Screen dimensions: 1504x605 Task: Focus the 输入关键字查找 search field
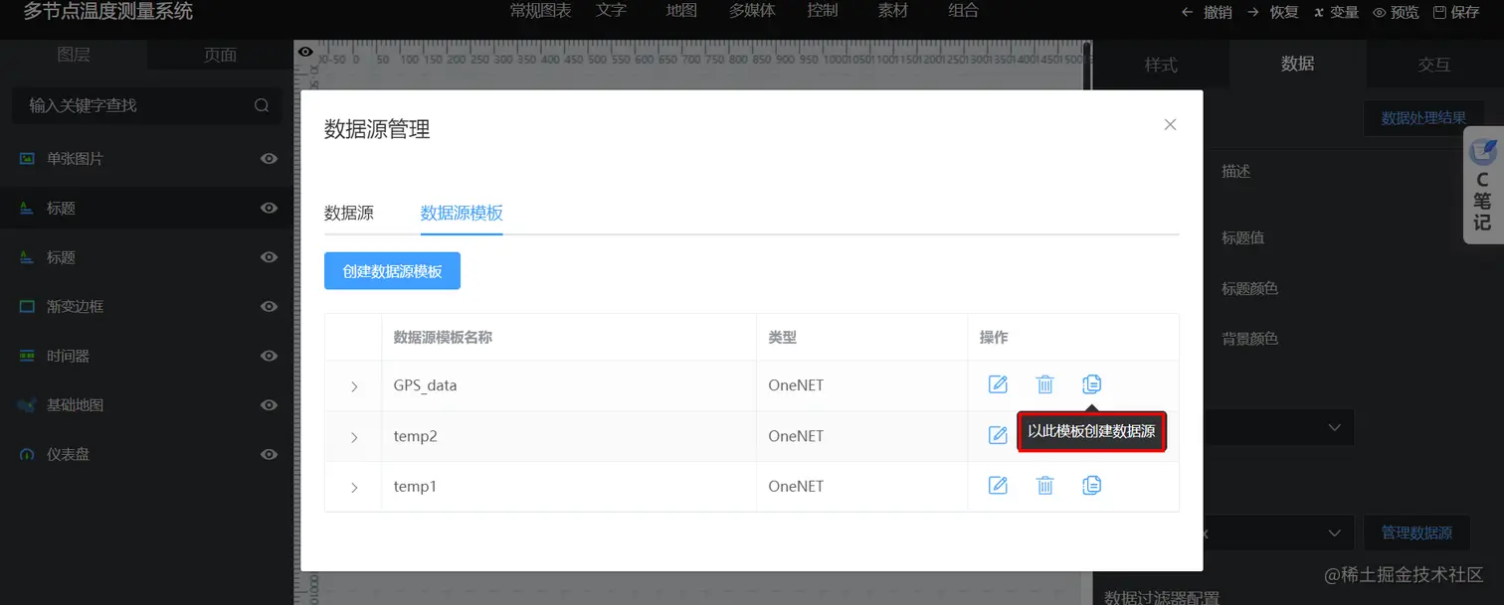tap(146, 105)
